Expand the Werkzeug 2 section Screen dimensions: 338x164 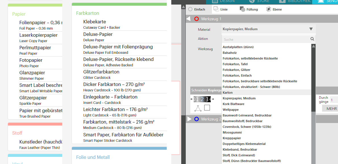189,119
